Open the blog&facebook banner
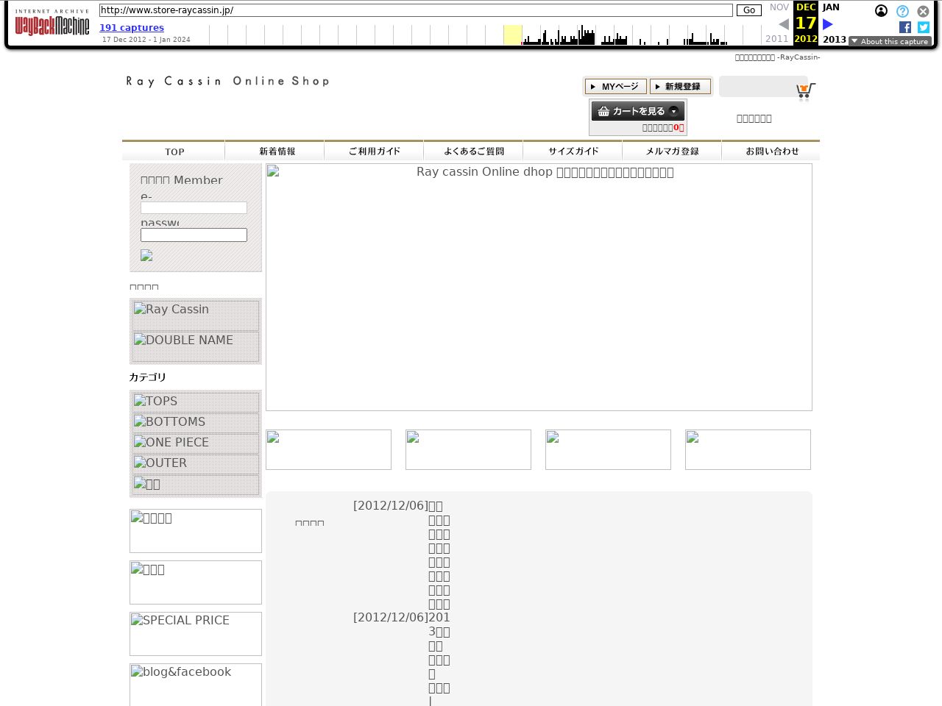 tap(196, 685)
